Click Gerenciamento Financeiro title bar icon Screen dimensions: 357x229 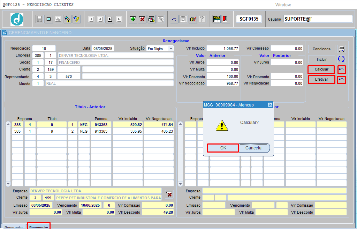tap(4, 33)
